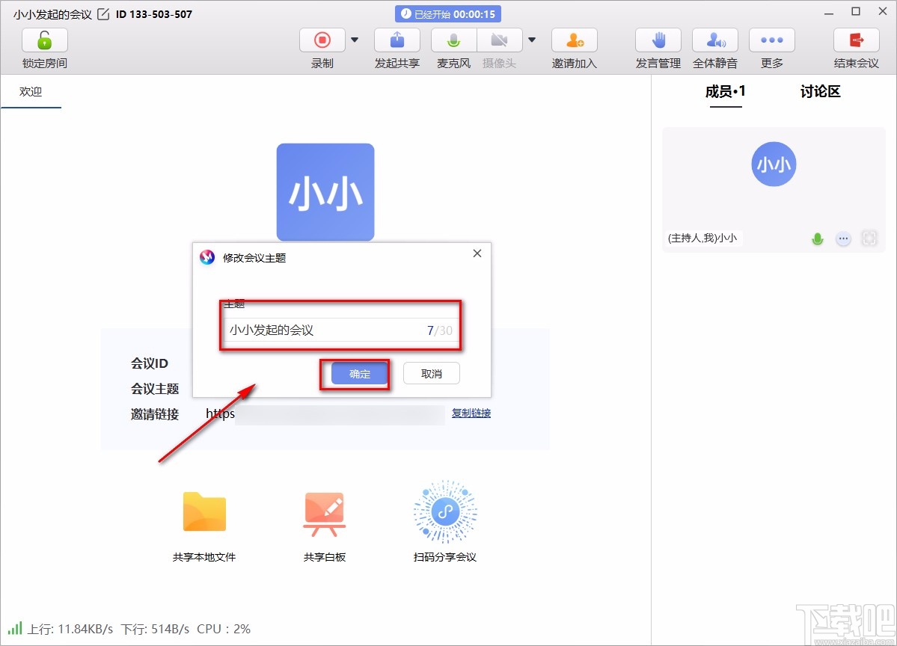
Task: Open the 更多 more options
Action: [x=771, y=40]
